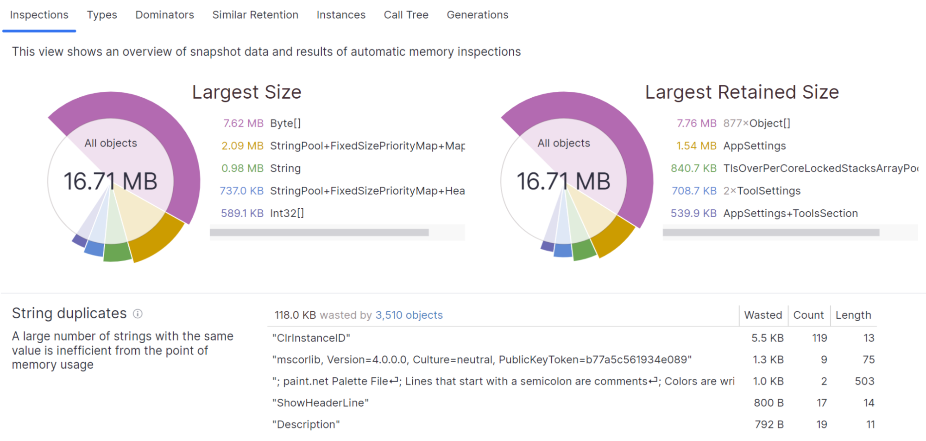
Task: Sort string duplicates by Wasted column
Action: pyautogui.click(x=762, y=315)
